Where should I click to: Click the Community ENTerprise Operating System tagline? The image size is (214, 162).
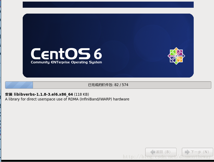(x=66, y=62)
